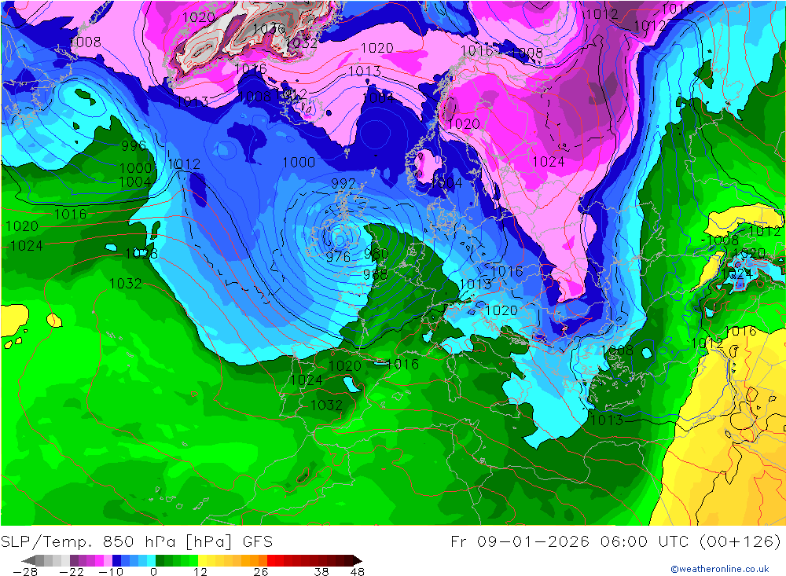Click the '996' isobar label
The height and width of the screenshot is (576, 786).
click(x=134, y=145)
